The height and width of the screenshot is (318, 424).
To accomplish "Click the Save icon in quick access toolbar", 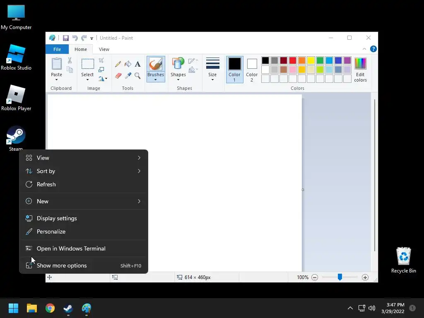I will coord(66,38).
